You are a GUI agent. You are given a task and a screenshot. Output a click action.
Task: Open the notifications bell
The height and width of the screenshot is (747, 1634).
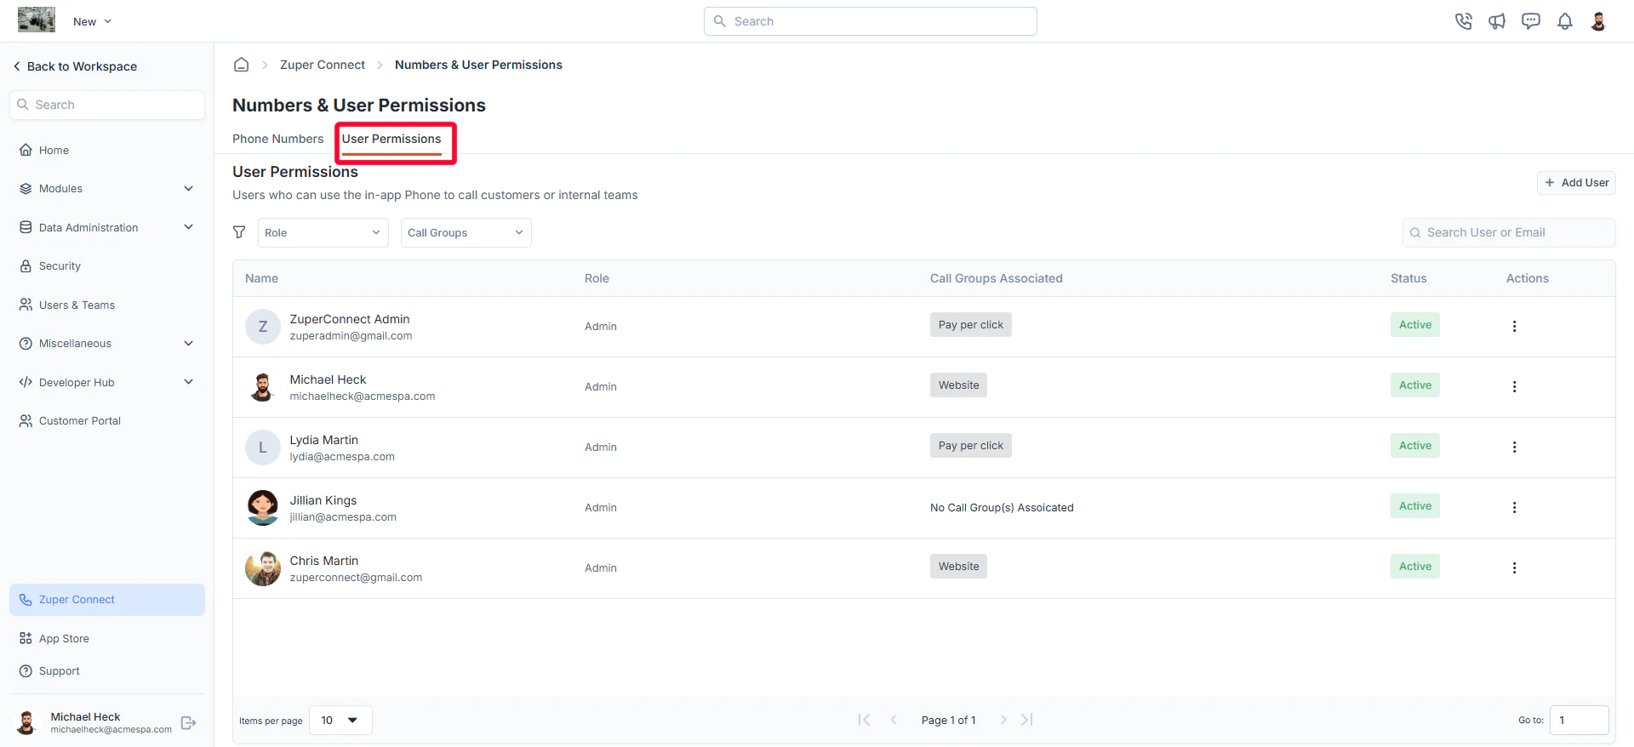tap(1565, 21)
